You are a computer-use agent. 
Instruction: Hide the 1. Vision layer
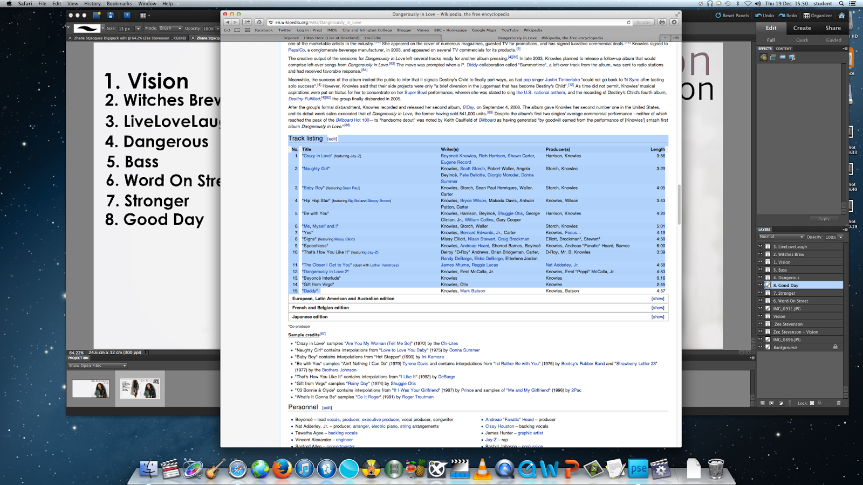761,262
